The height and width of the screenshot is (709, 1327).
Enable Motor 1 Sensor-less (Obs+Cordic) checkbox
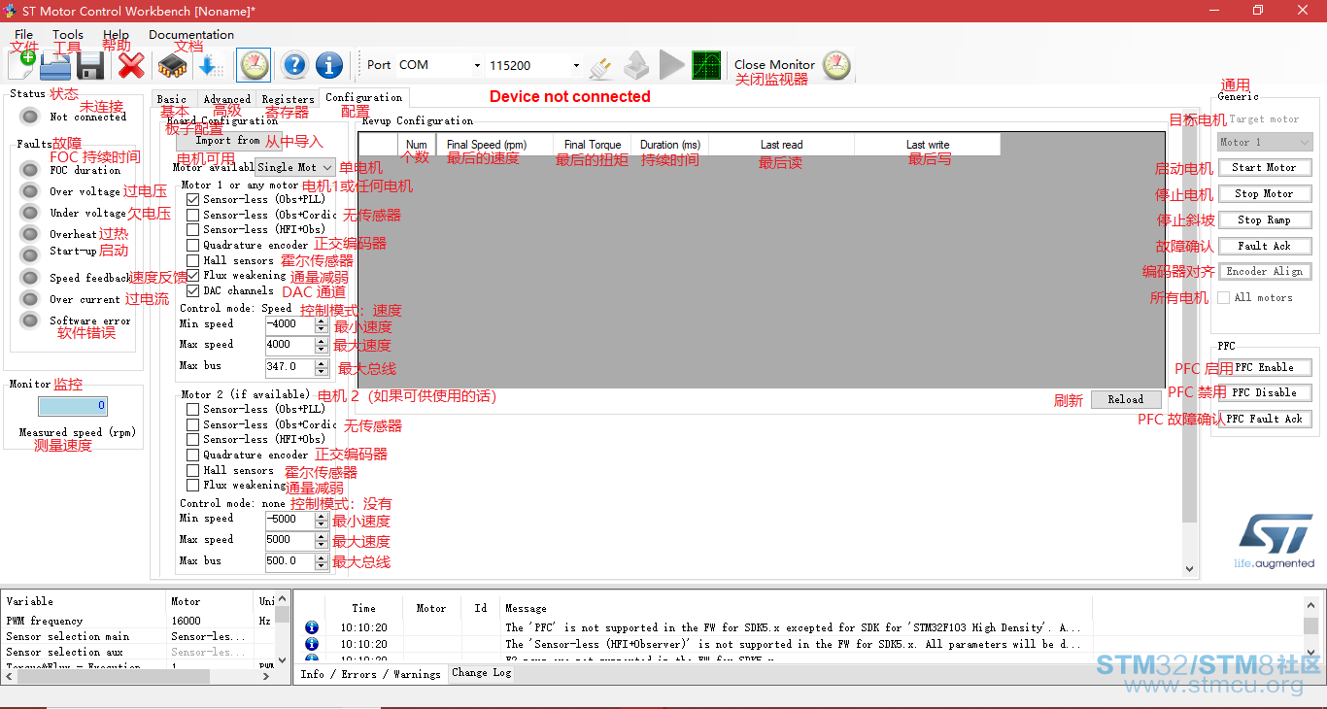pos(193,215)
